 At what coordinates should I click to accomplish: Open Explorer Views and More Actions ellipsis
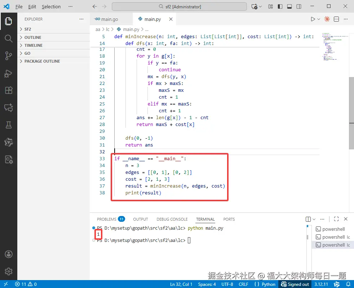click(x=81, y=19)
